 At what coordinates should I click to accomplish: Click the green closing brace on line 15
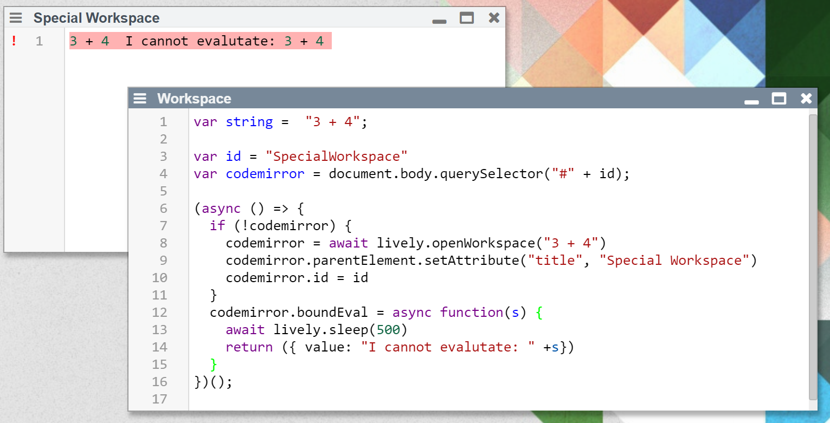pos(214,365)
